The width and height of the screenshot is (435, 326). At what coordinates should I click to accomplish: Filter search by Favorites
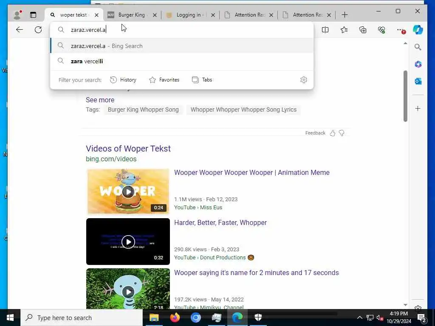click(164, 80)
